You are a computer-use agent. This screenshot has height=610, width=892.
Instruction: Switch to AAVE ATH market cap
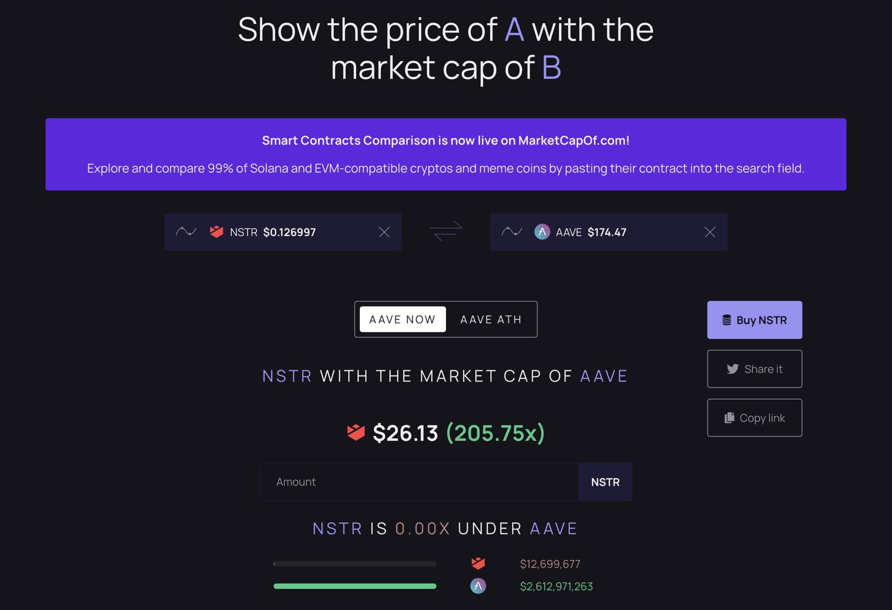click(491, 319)
